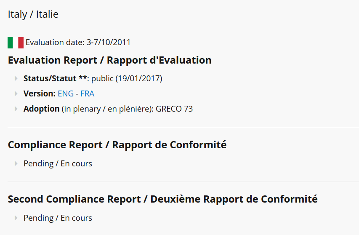Click the bullet arrow under Compliance Report heading
Viewport: 359px width, 235px height.
16,163
